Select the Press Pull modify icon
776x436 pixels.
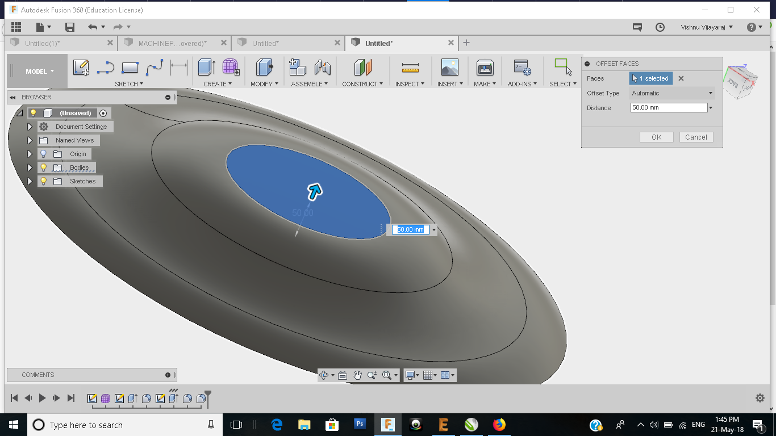[264, 68]
